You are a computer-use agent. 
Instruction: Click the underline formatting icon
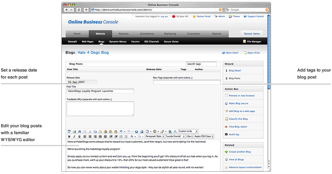tap(79, 136)
